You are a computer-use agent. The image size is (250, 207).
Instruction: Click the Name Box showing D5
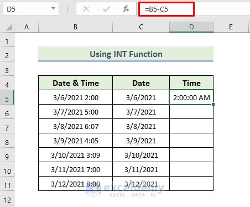pos(31,9)
